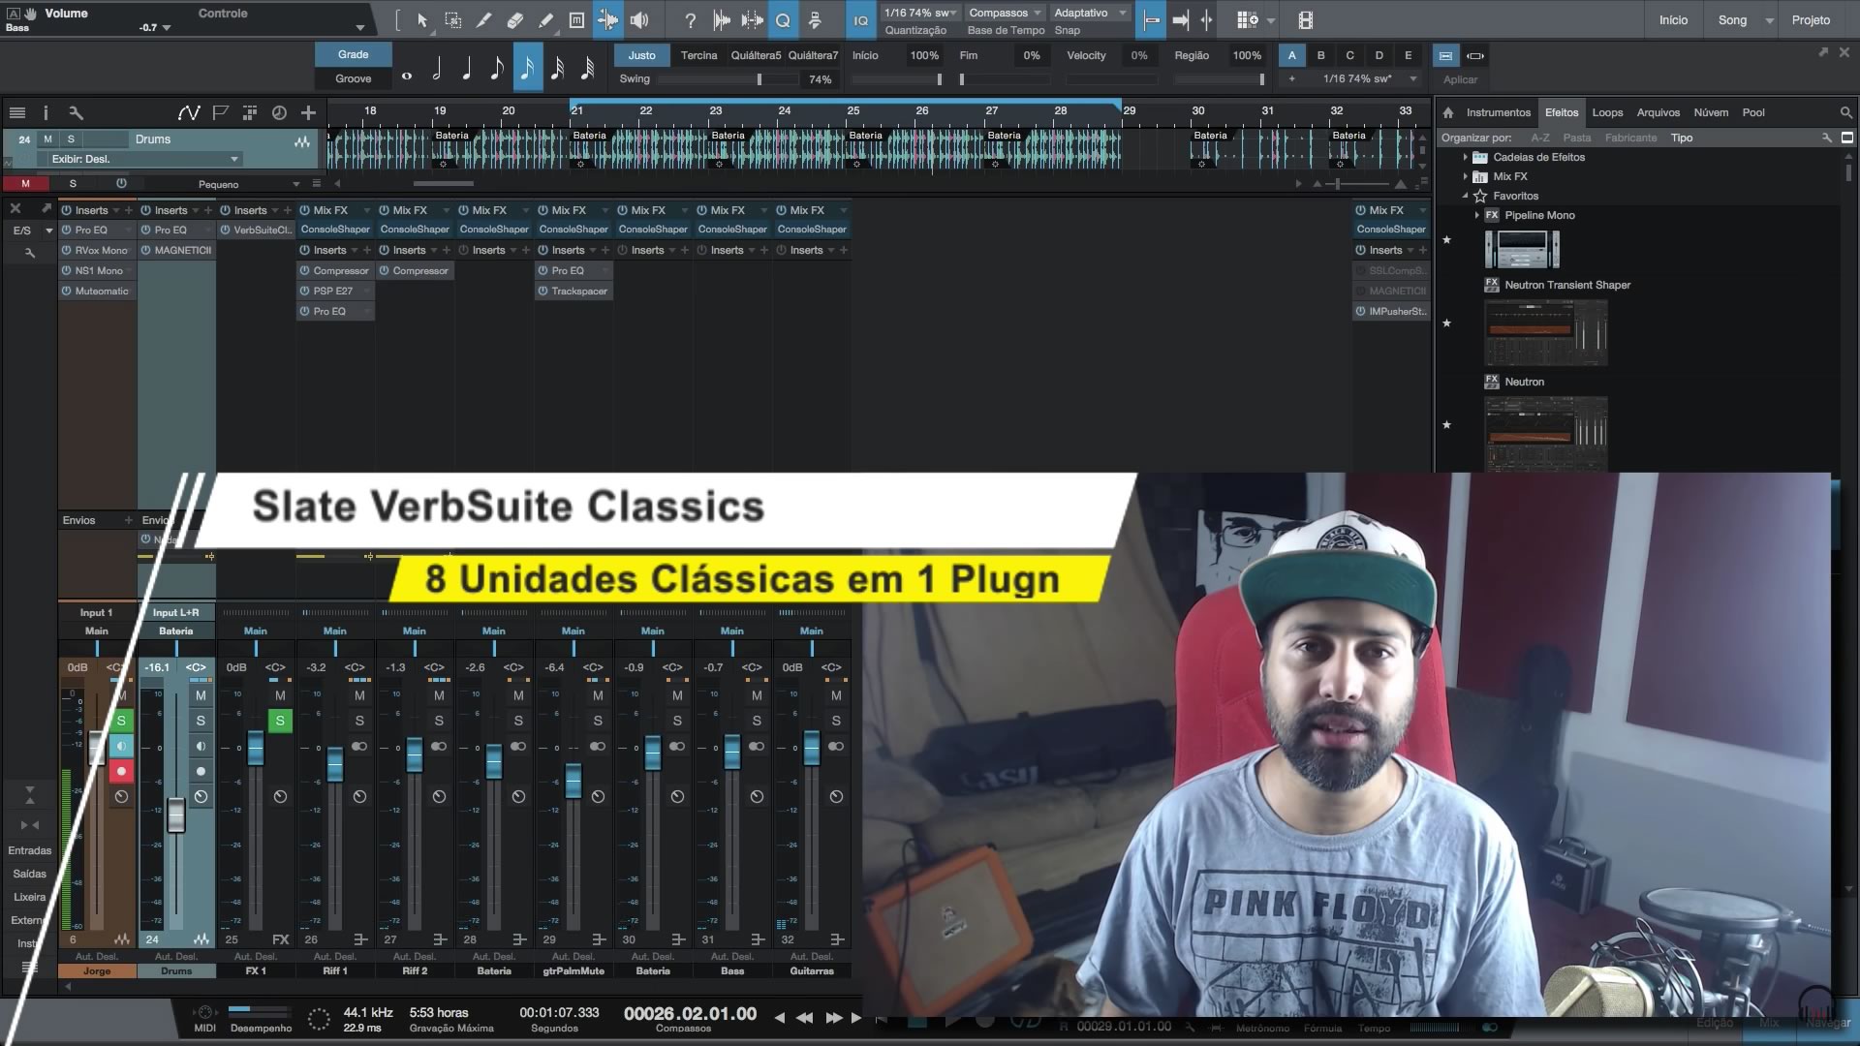Expand the Mix FX folder
This screenshot has width=1860, height=1046.
pyautogui.click(x=1465, y=176)
